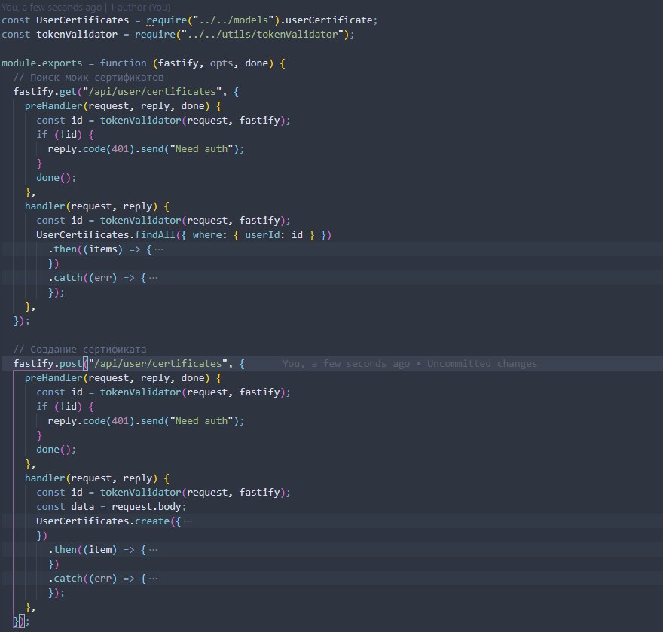
Task: Click the route string in the fastify.post line
Action: [x=158, y=364]
